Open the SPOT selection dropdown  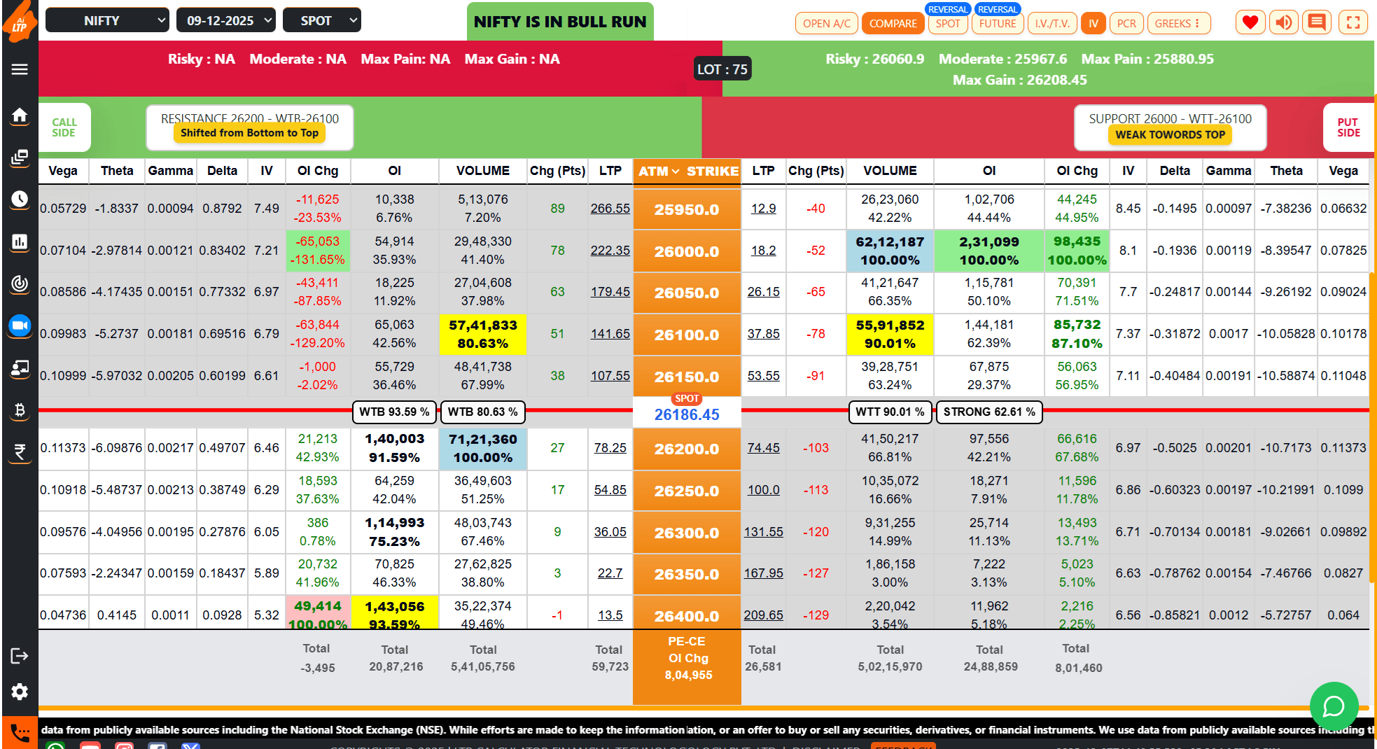pyautogui.click(x=321, y=20)
